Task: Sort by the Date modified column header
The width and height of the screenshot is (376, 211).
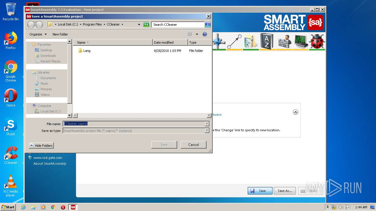Action: [x=170, y=42]
